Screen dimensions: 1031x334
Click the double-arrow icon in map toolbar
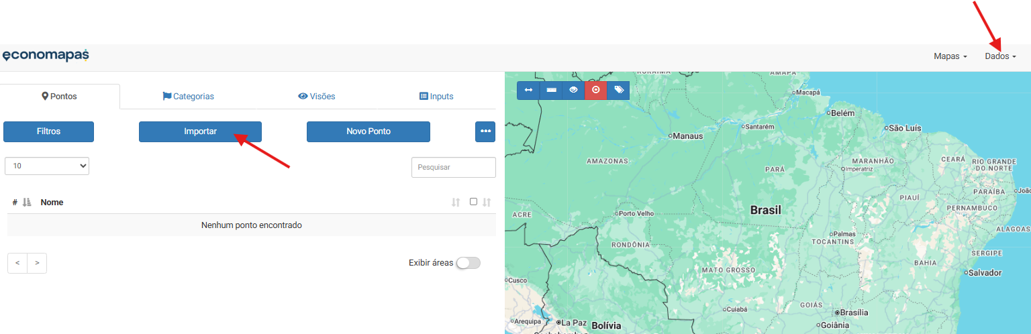pyautogui.click(x=528, y=90)
